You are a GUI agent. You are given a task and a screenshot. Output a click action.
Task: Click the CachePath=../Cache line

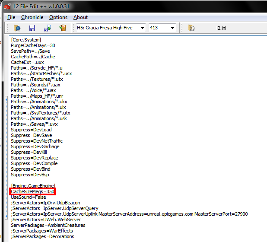(33, 57)
